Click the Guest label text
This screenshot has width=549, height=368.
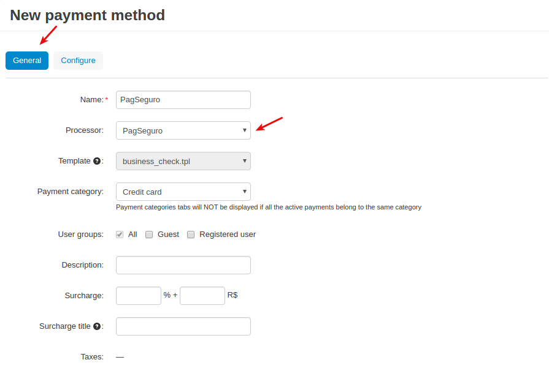tap(168, 235)
